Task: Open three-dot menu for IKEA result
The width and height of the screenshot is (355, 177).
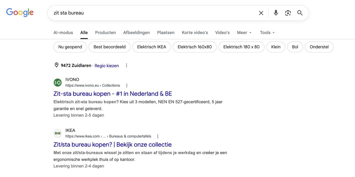Action: tap(158, 136)
